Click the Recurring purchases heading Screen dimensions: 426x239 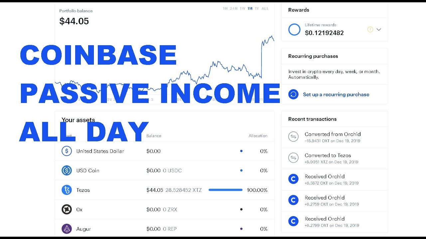pos(313,56)
